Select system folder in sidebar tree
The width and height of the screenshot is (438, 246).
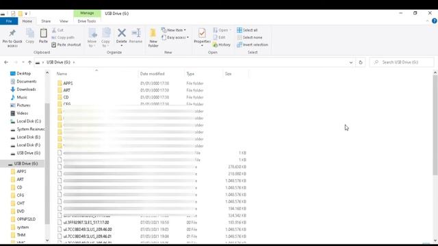[x=23, y=227]
